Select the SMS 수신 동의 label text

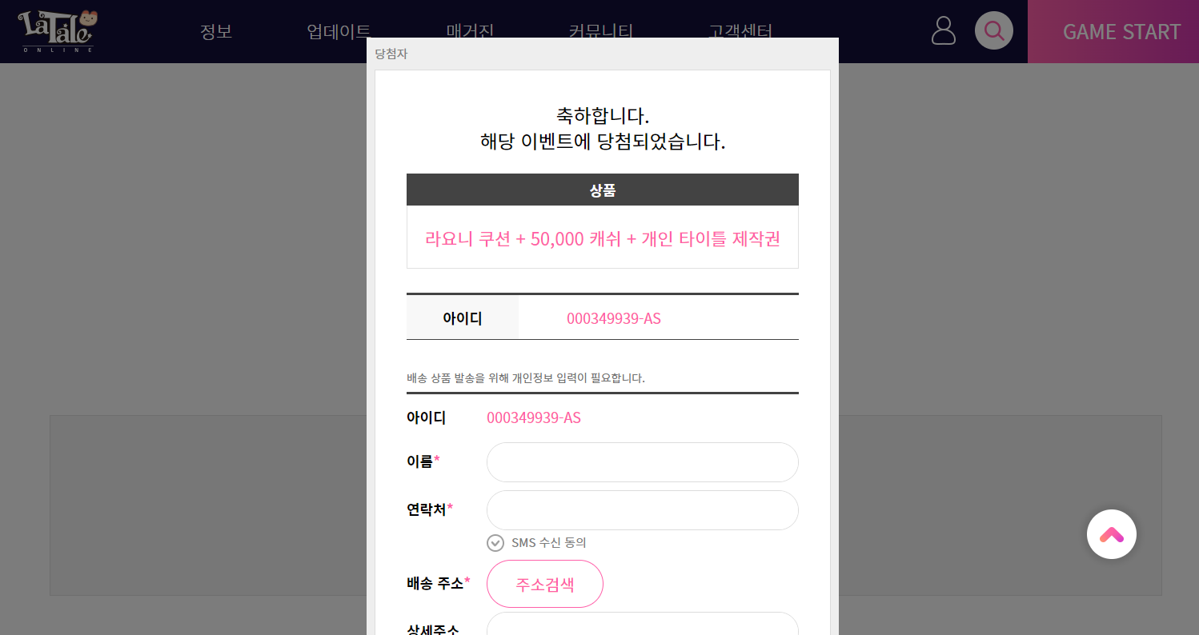pyautogui.click(x=549, y=543)
